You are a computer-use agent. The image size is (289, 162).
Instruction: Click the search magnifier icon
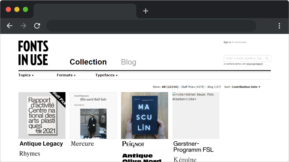[x=267, y=58]
